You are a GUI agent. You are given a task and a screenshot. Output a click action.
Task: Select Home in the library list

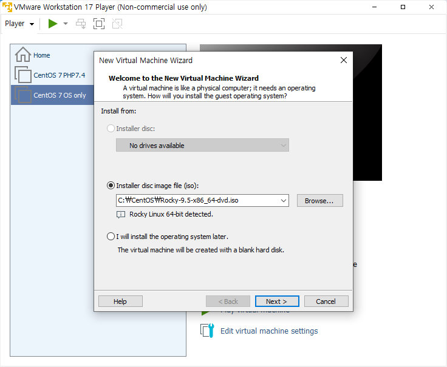pos(42,55)
